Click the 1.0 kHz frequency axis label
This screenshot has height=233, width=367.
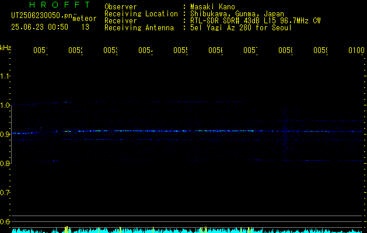[x=5, y=105]
